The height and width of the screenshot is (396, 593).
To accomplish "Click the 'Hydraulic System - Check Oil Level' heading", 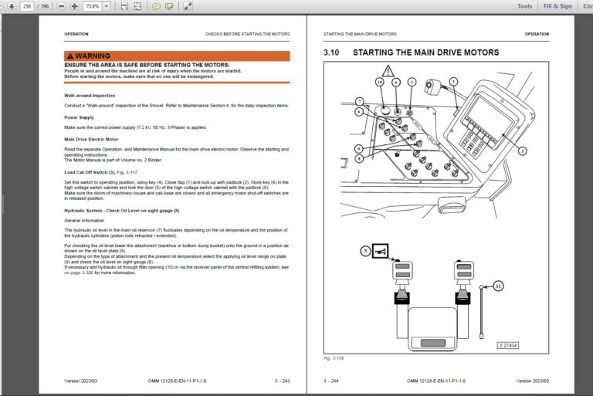I will [122, 211].
